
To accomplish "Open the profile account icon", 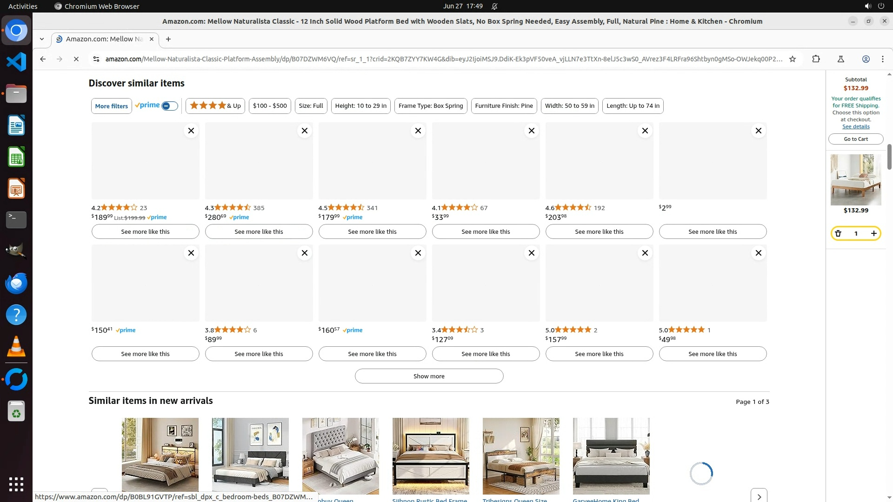I will pyautogui.click(x=866, y=59).
